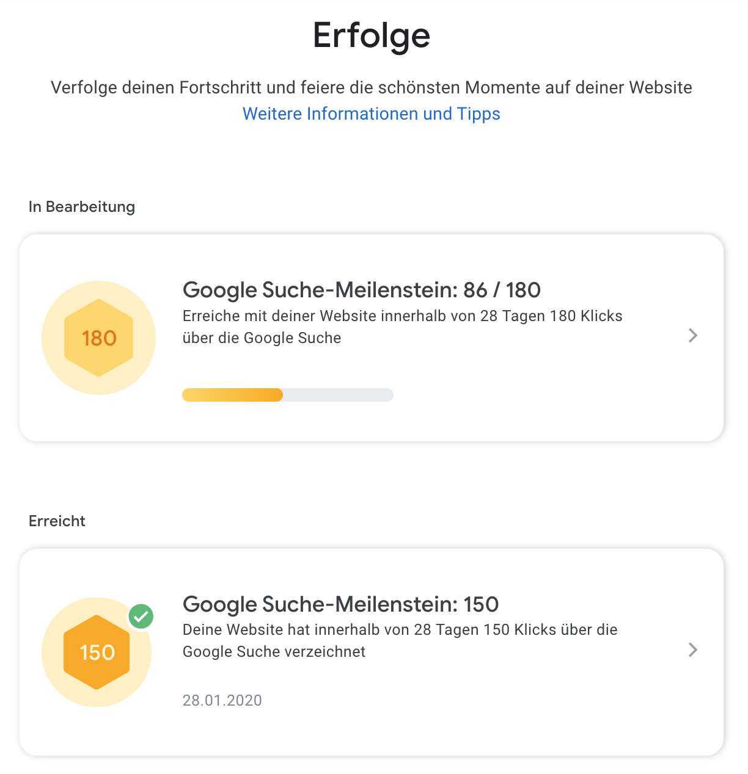748x774 pixels.
Task: Click the unfilled gray progress bar portion
Action: [338, 395]
